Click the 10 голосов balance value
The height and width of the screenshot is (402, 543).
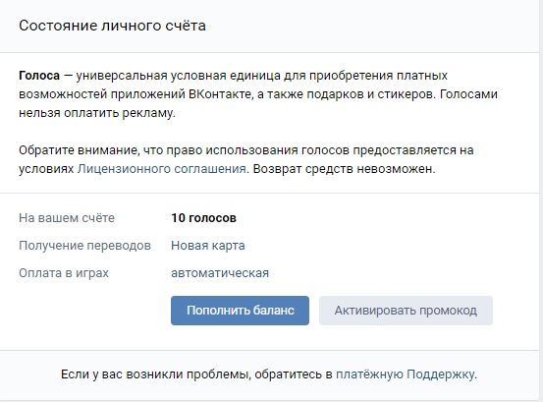click(x=203, y=218)
